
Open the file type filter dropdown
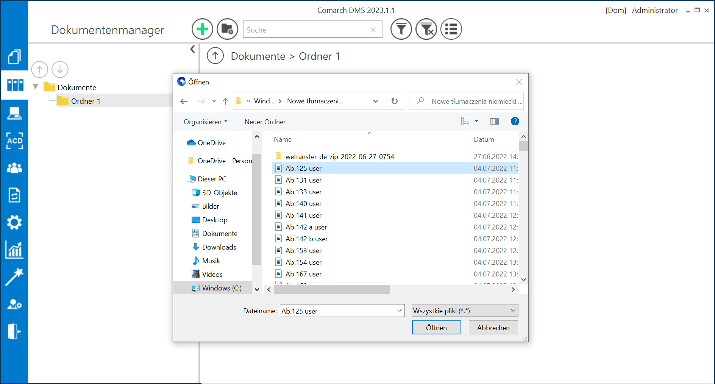(x=465, y=311)
